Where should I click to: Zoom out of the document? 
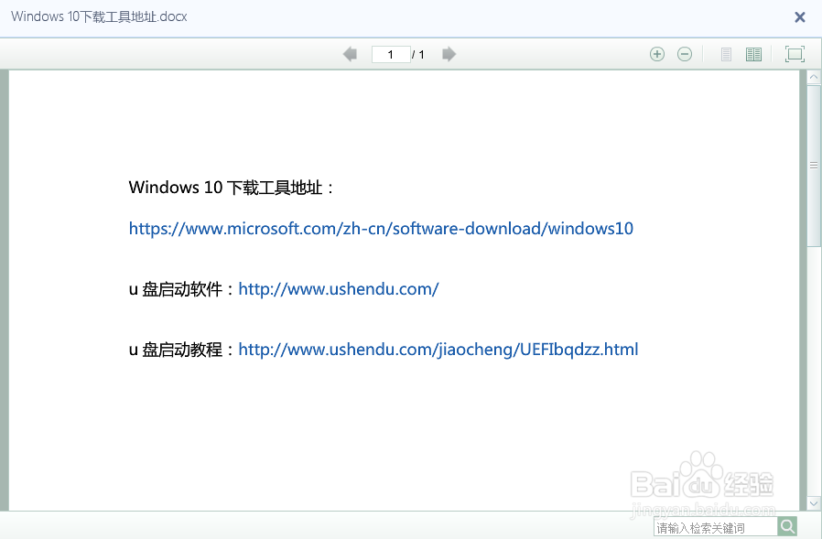coord(685,54)
